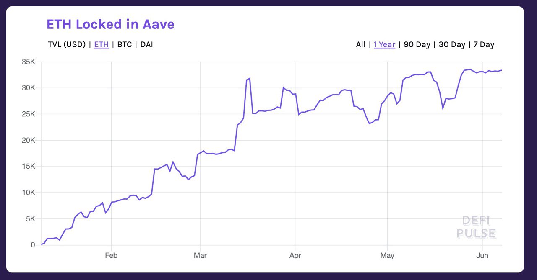Click the 0 y-axis label
537x280 pixels.
33,245
